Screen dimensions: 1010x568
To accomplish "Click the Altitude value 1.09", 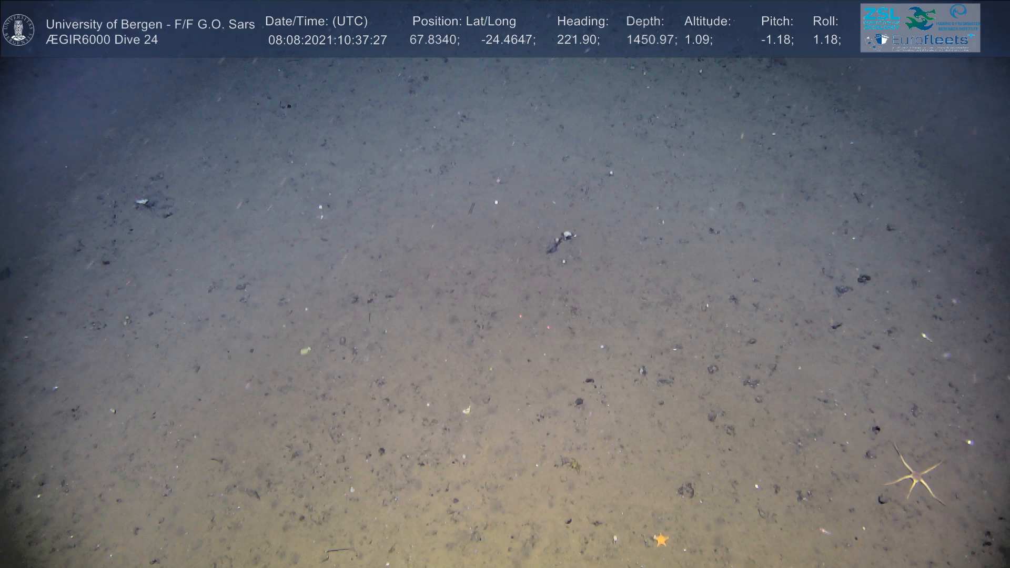I will click(x=698, y=40).
